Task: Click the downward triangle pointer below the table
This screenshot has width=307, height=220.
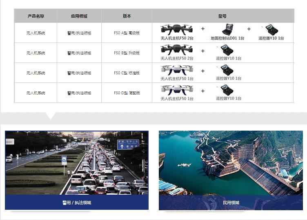Action: click(51, 116)
